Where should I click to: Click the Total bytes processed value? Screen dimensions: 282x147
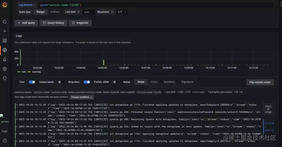(238, 92)
